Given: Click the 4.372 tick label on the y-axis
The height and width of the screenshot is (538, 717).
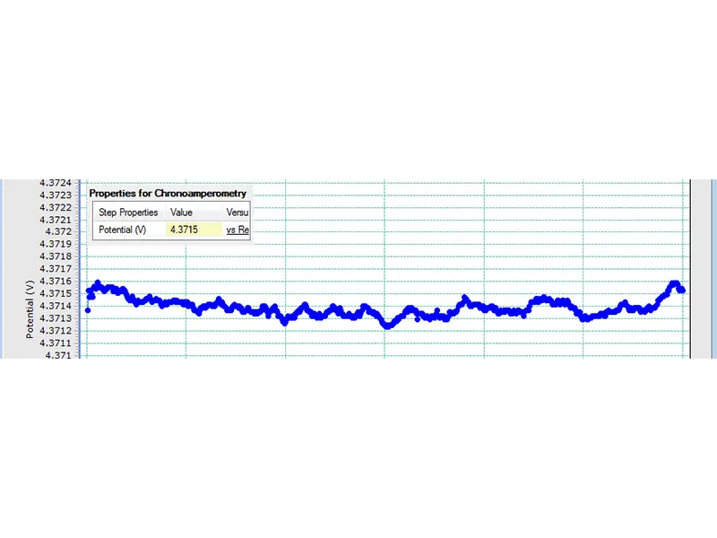Looking at the screenshot, I should coord(58,231).
